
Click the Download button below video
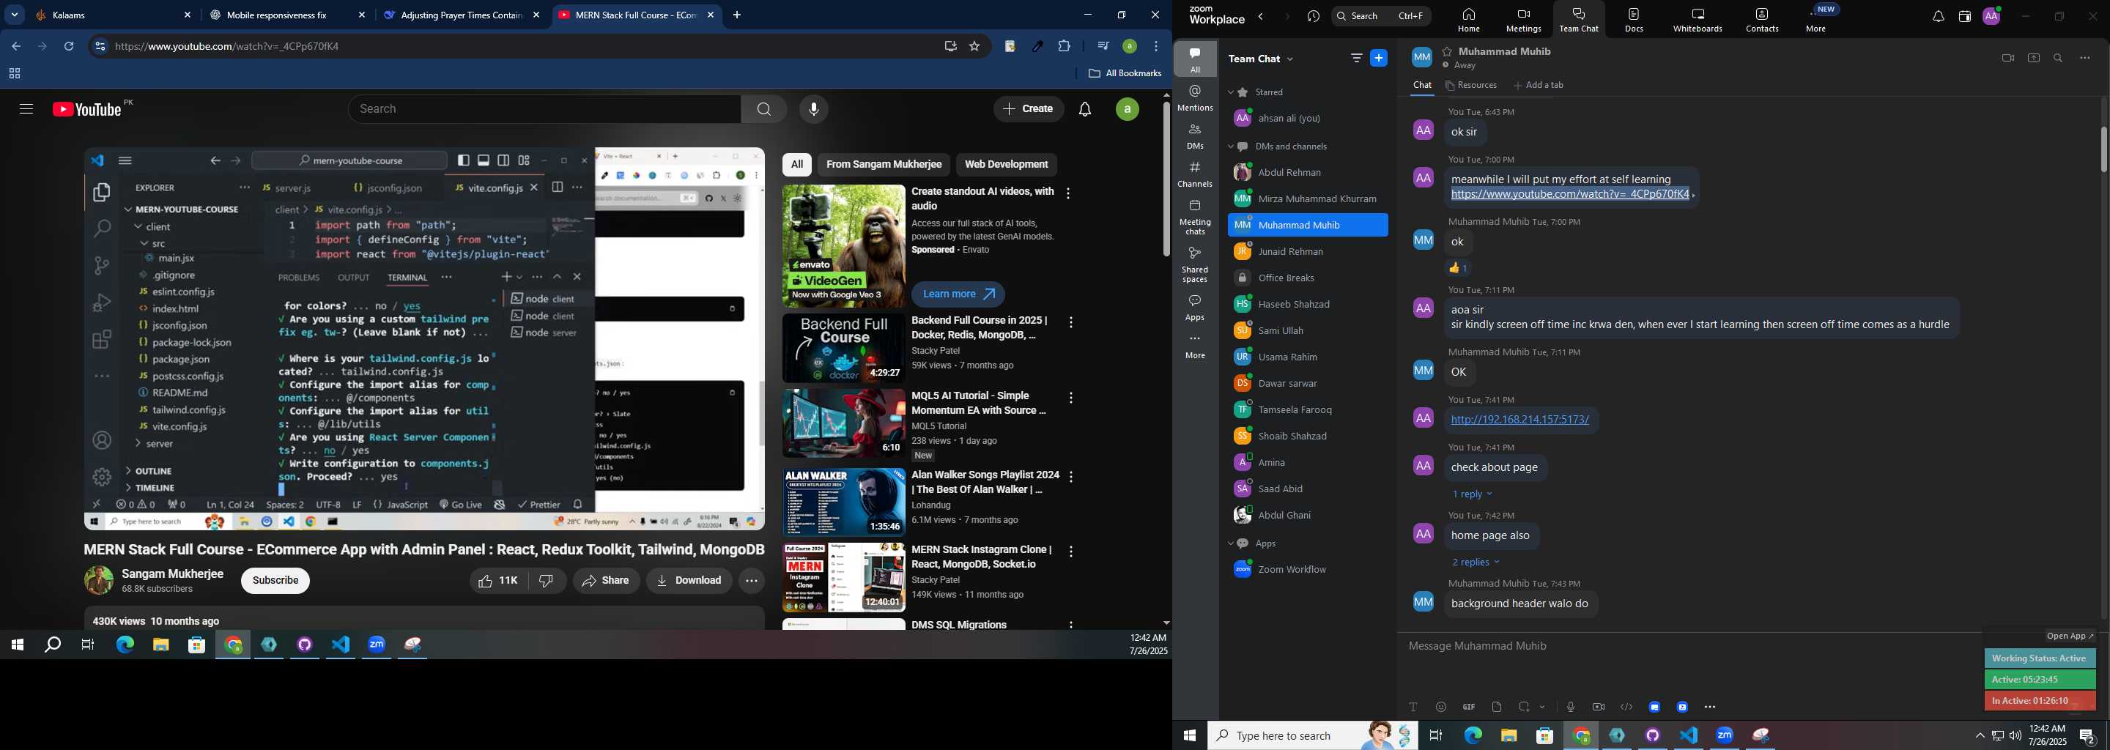point(689,581)
